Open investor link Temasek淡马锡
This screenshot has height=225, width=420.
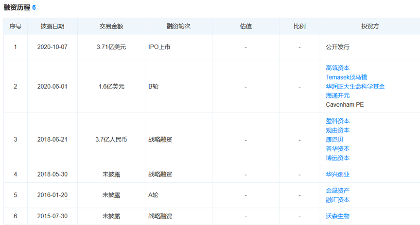point(346,77)
